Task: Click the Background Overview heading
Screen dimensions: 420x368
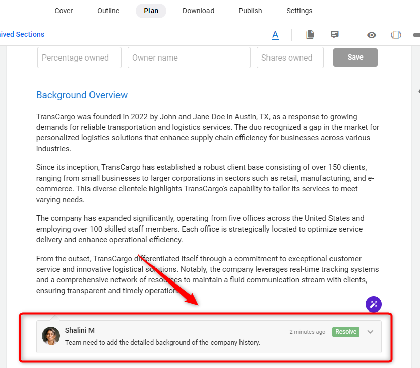Action: click(x=82, y=95)
